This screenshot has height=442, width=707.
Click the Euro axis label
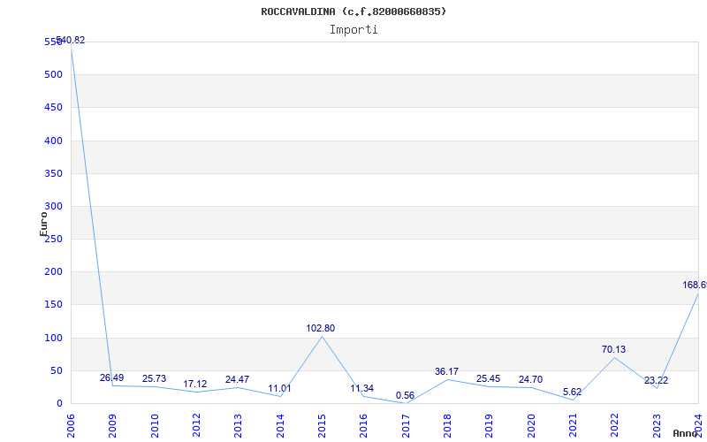(43, 225)
